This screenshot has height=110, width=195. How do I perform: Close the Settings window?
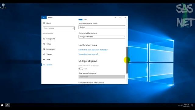tap(125, 17)
